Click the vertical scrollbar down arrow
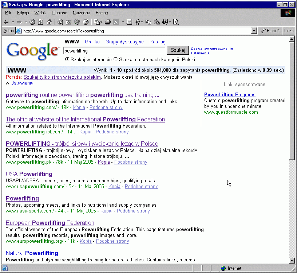Viewport: 297px width, 273px height. point(292,261)
